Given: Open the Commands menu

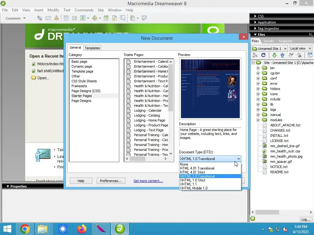Looking at the screenshot, I should click(x=84, y=10).
